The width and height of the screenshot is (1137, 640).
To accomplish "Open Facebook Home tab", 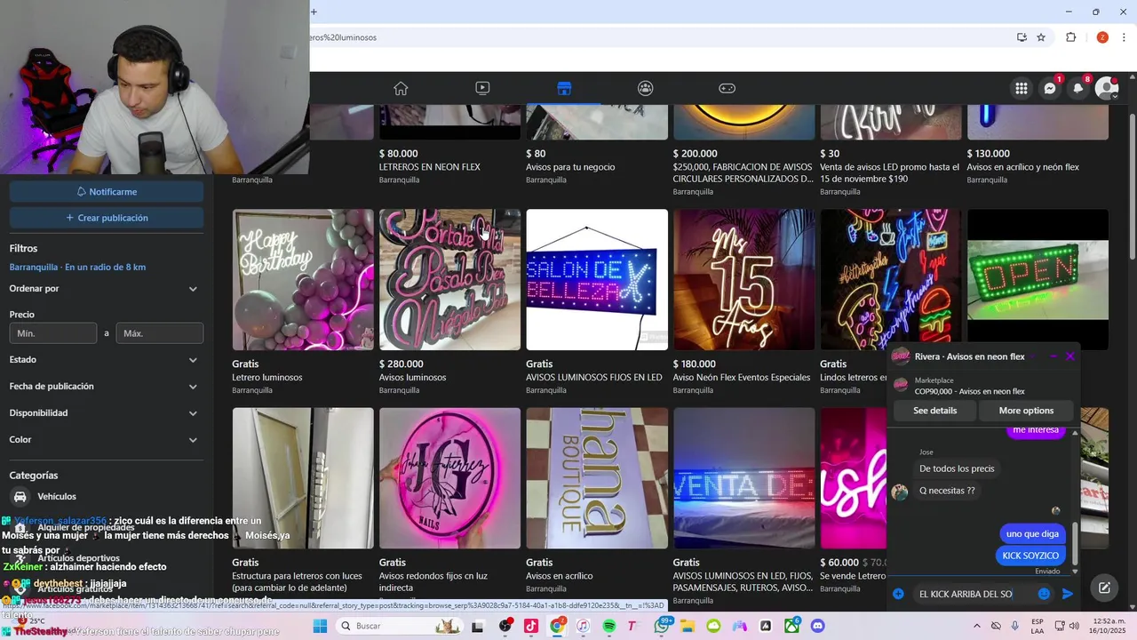I will coord(401,88).
